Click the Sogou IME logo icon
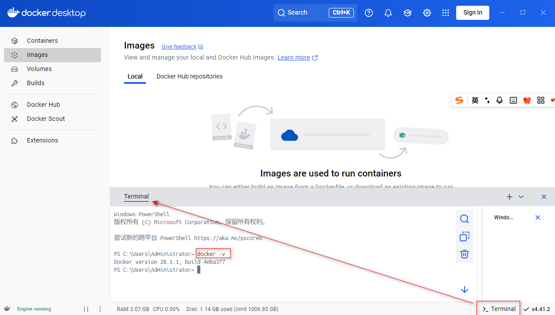Screen dimensions: 555x315 click(x=459, y=100)
